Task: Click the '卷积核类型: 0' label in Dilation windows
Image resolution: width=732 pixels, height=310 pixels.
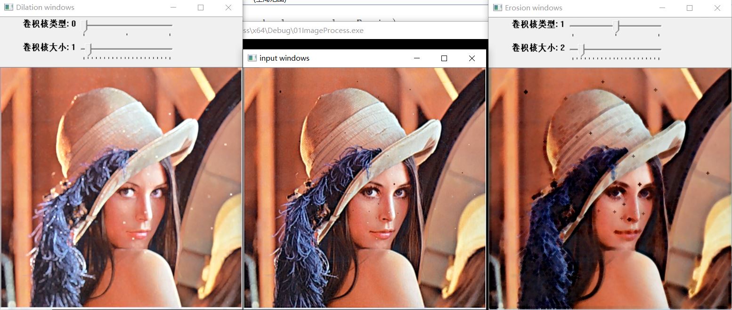Action: click(49, 24)
